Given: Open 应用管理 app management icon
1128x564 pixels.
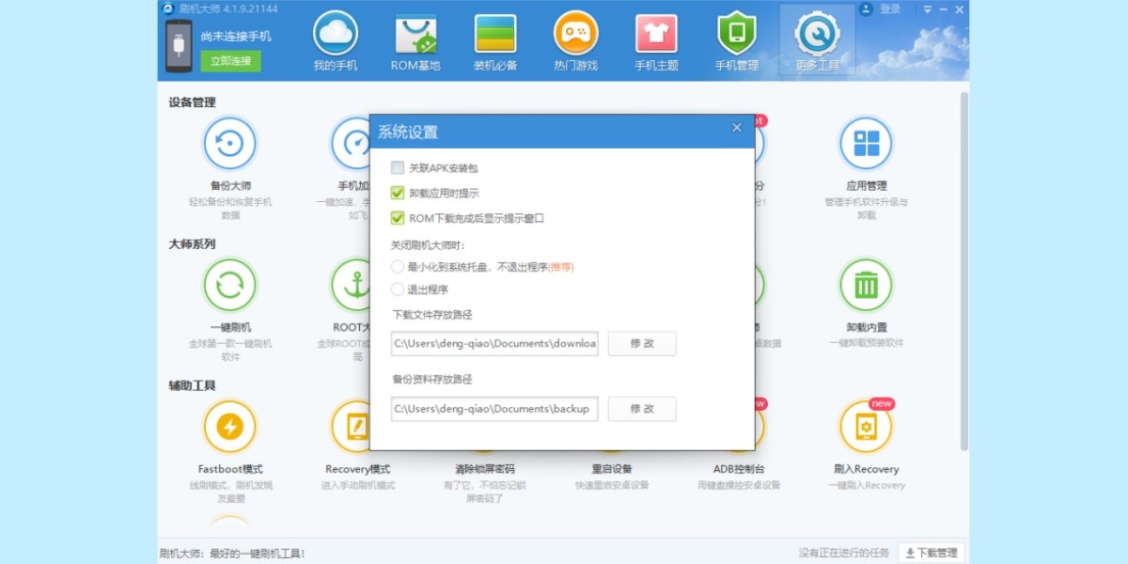Looking at the screenshot, I should pos(866,144).
